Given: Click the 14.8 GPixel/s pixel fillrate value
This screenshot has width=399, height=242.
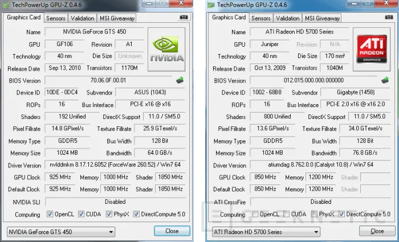Looking at the screenshot, I should (68, 128).
